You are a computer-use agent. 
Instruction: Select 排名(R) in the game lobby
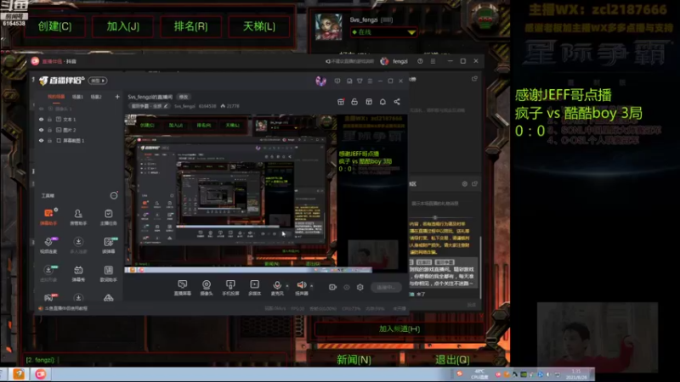point(190,26)
